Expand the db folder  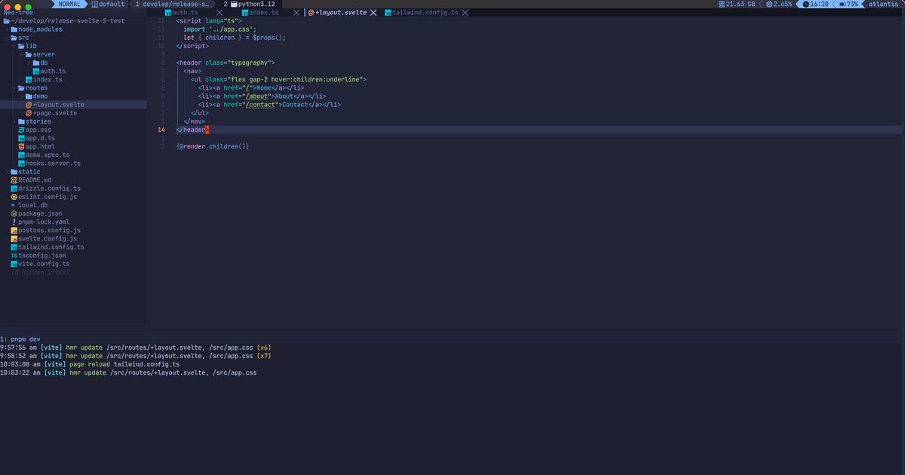[x=29, y=63]
